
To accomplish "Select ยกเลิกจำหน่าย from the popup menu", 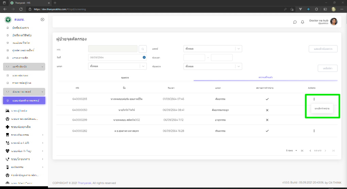I will tap(322, 109).
